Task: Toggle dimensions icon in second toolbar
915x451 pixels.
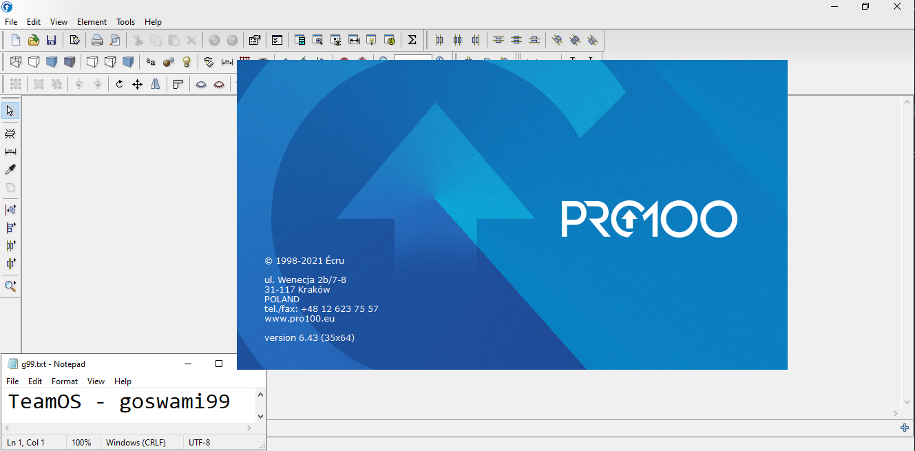Action: [x=227, y=62]
